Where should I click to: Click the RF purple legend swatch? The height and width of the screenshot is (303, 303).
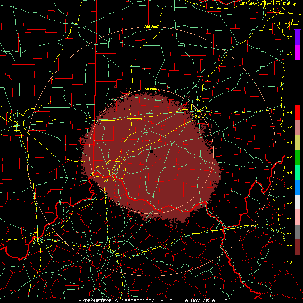point(297,38)
